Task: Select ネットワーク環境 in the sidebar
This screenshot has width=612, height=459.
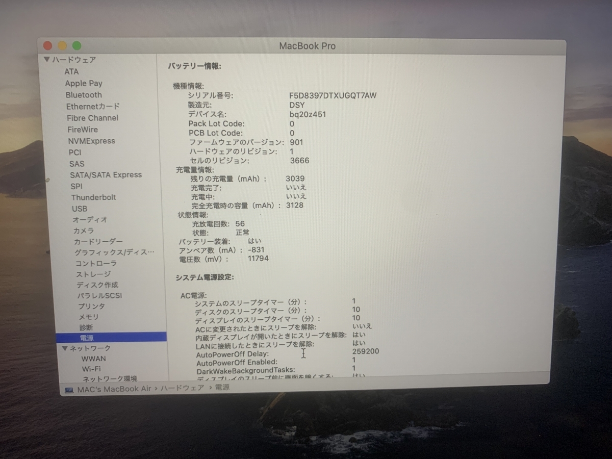Action: point(110,378)
